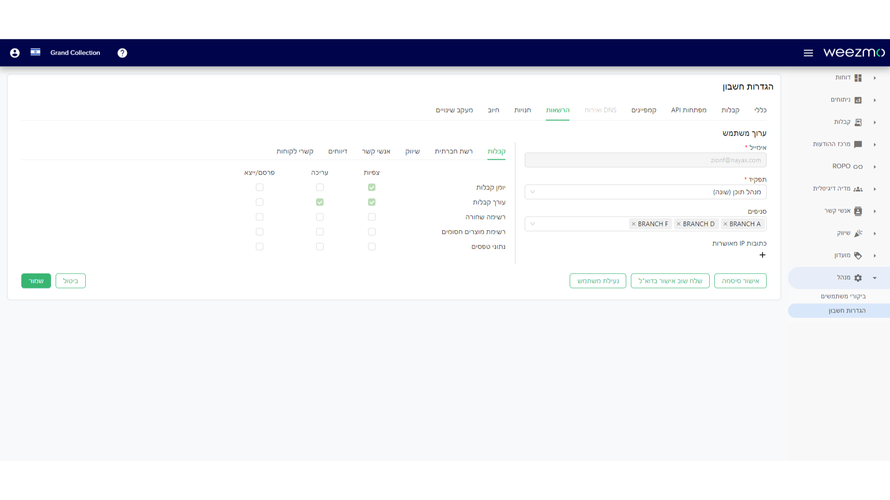This screenshot has width=890, height=500.
Task: Click the נעילת משתמש lock user button
Action: tap(598, 281)
